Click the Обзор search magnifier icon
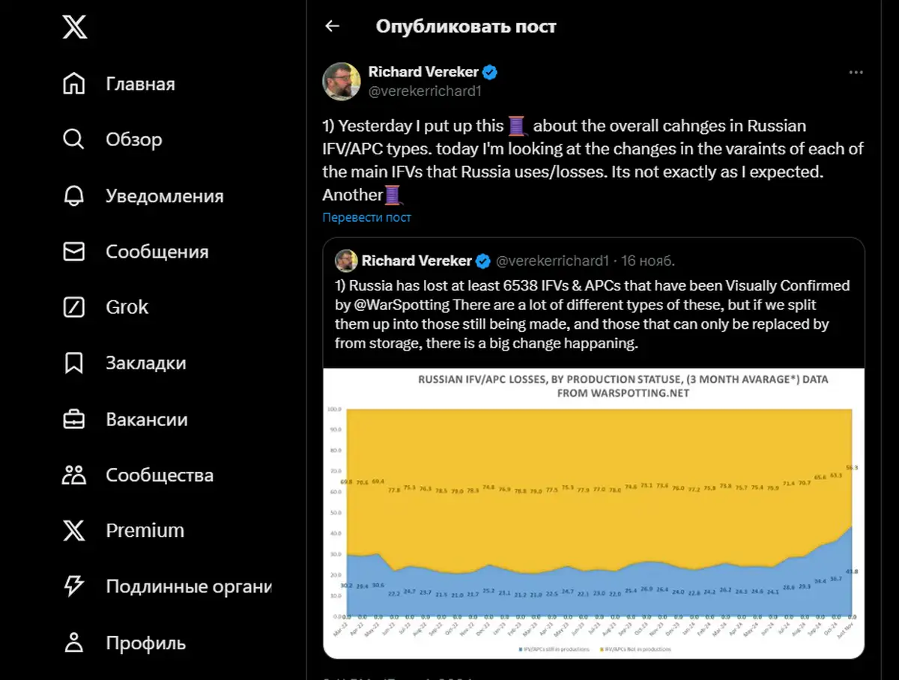 pos(74,139)
